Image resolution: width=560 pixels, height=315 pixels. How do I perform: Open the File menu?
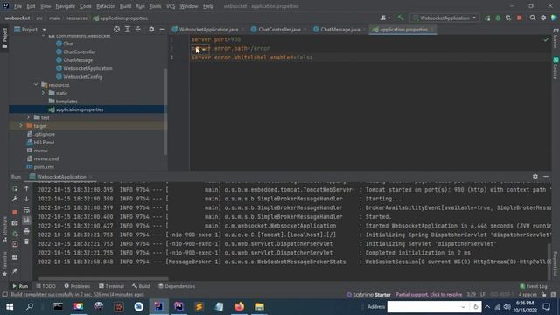point(17,6)
